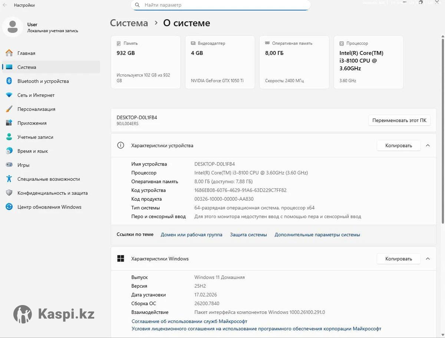This screenshot has height=338, width=445.
Task: Click the Bluetooth и устройства sidebar icon
Action: pyautogui.click(x=9, y=81)
